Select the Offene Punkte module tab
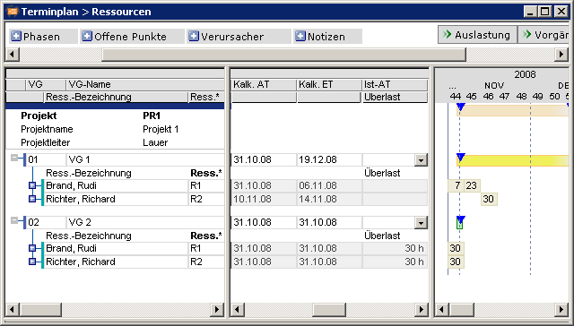Screen dimensions: 574x326 click(132, 36)
